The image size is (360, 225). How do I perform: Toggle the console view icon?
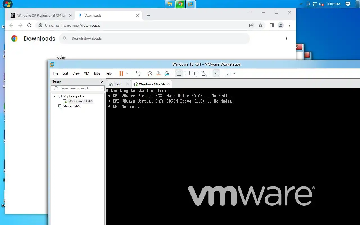coord(216,73)
